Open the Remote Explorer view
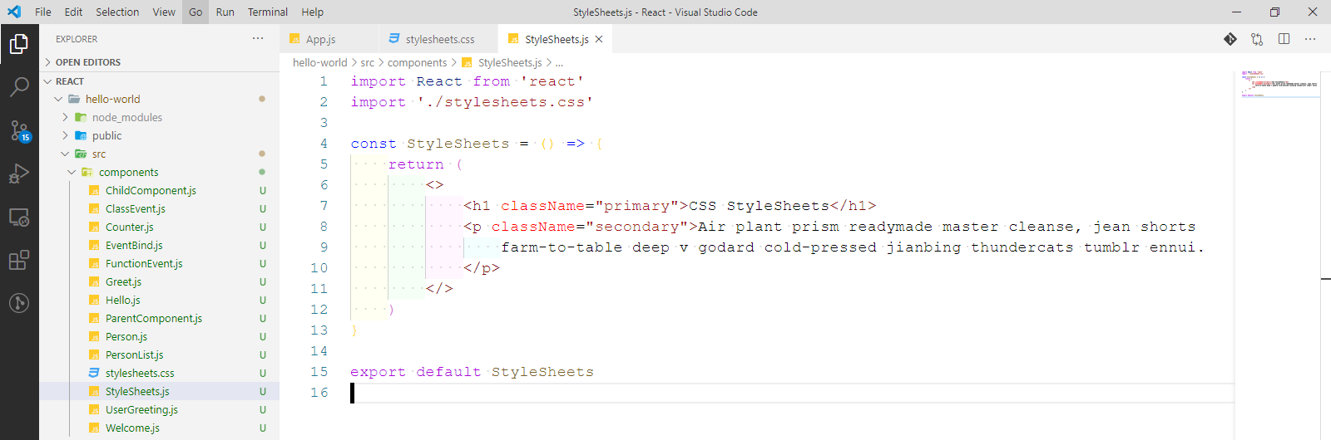 (19, 218)
